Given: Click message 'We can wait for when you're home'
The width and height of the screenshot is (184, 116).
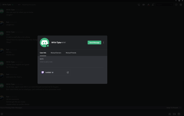Looking at the screenshot, I should pos(20,12).
